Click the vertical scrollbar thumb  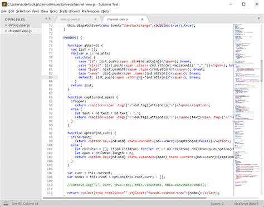tap(262, 71)
